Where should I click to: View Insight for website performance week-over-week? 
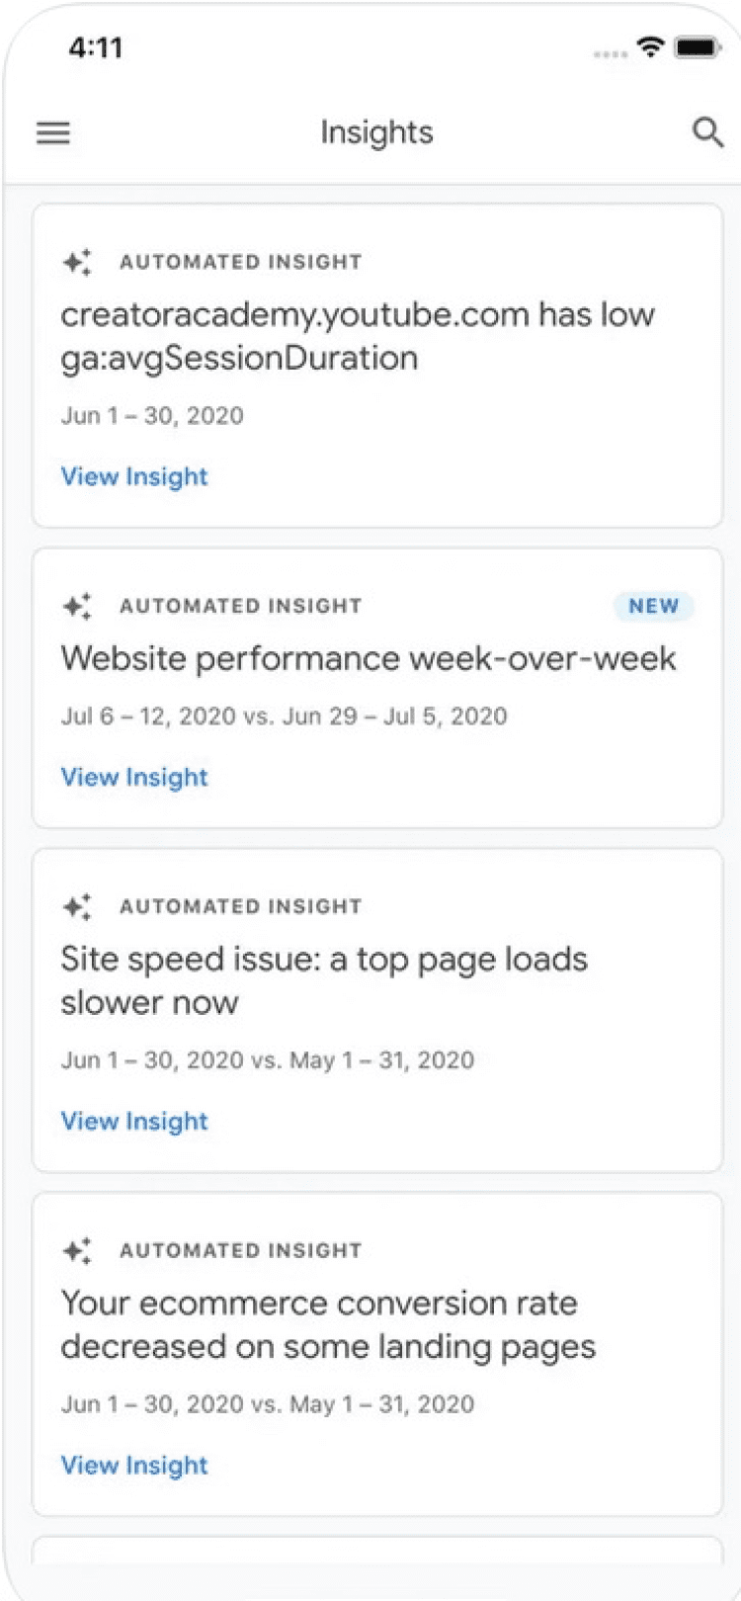click(x=134, y=777)
